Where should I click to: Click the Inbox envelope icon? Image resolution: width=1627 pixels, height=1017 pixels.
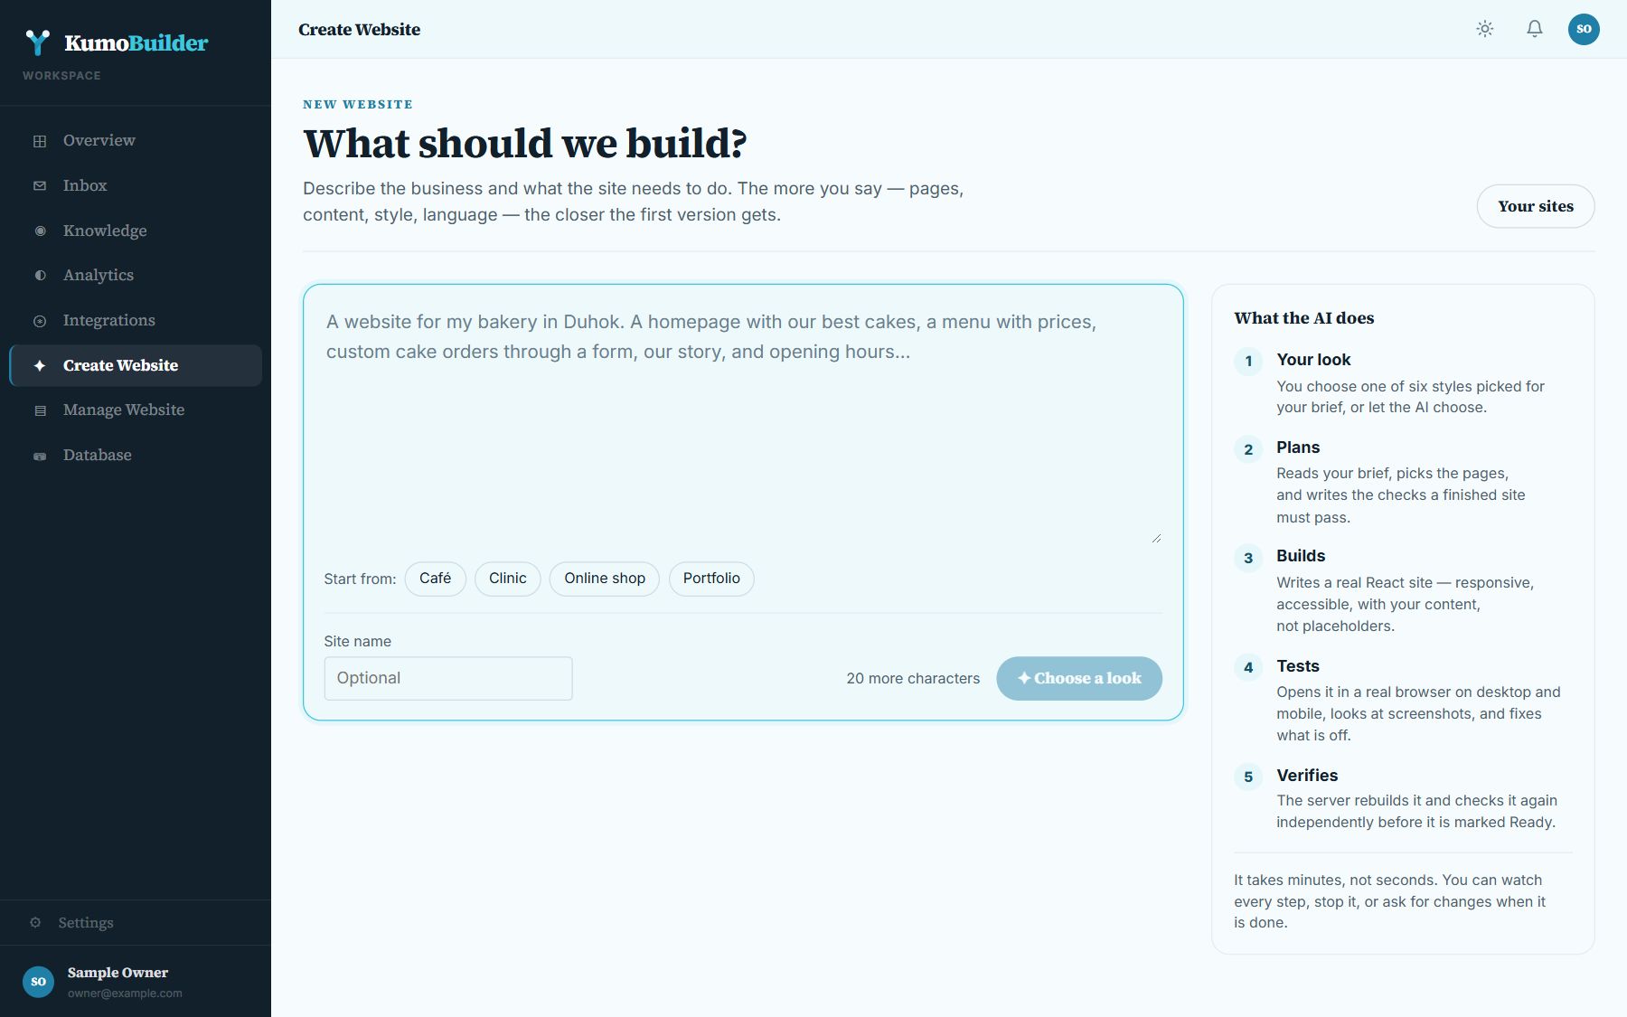[40, 186]
